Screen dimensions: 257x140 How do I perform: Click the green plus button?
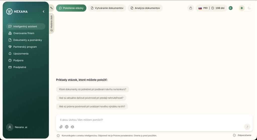point(230,8)
